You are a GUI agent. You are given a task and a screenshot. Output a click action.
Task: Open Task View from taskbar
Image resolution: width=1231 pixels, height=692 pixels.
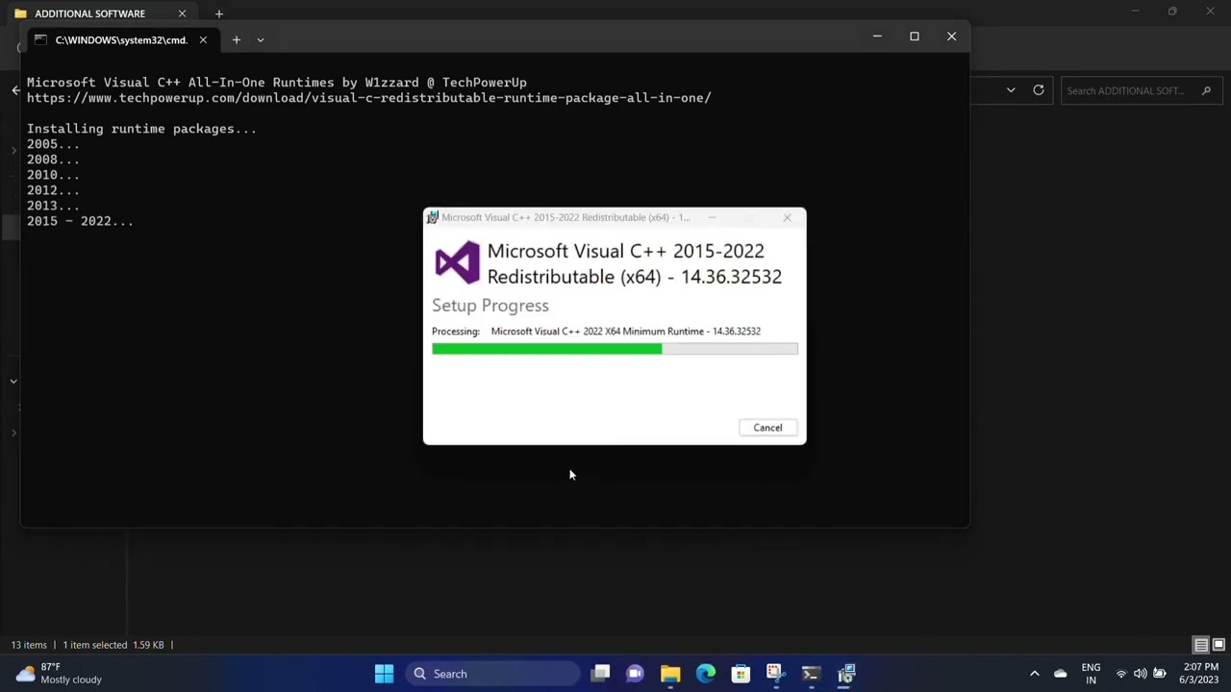click(x=600, y=674)
